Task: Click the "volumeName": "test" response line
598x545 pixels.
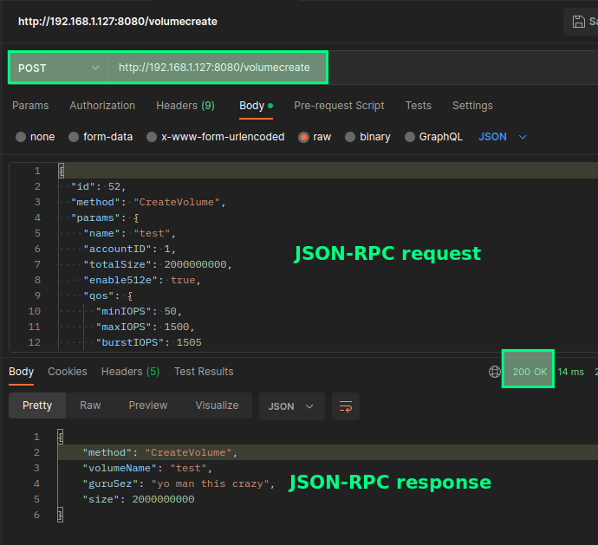Action: (x=147, y=469)
